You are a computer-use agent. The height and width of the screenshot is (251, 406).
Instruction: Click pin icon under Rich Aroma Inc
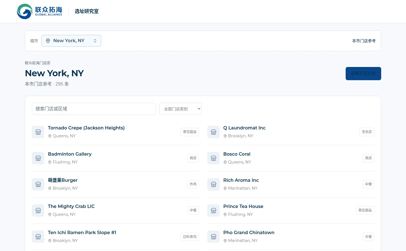pyautogui.click(x=225, y=189)
